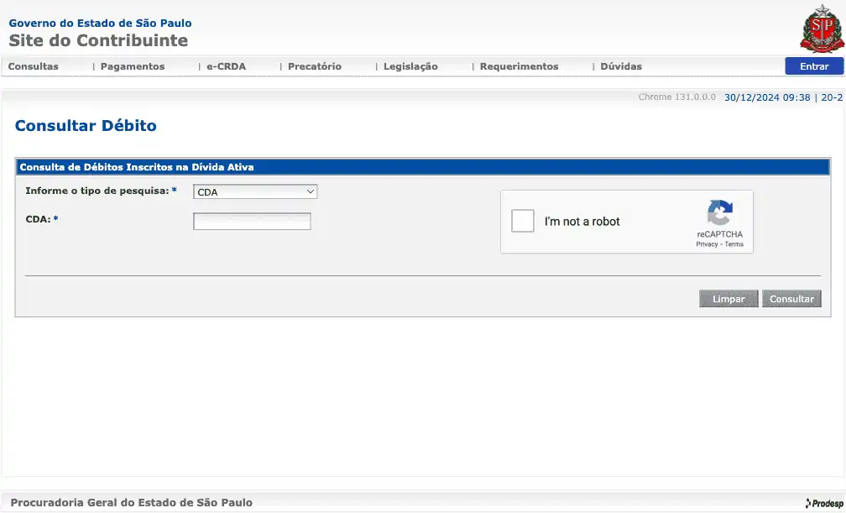Click the reCAPTCHA logo icon

coord(719,212)
